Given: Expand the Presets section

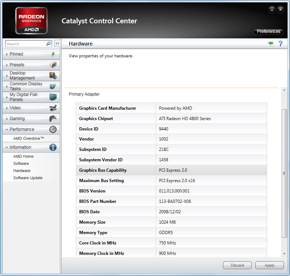Looking at the screenshot, I should (x=17, y=65).
